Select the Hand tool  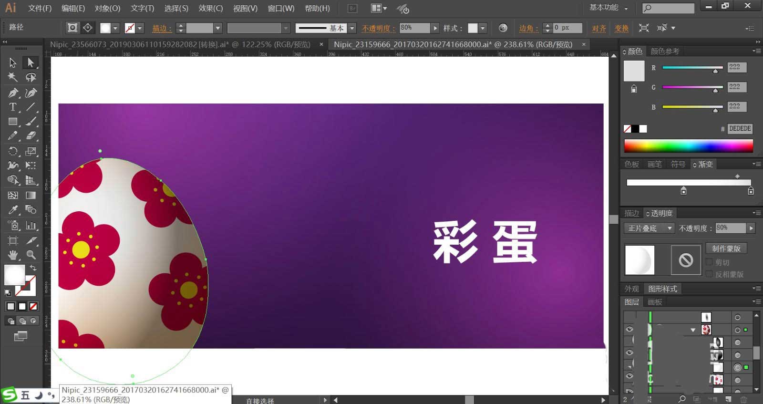click(13, 255)
